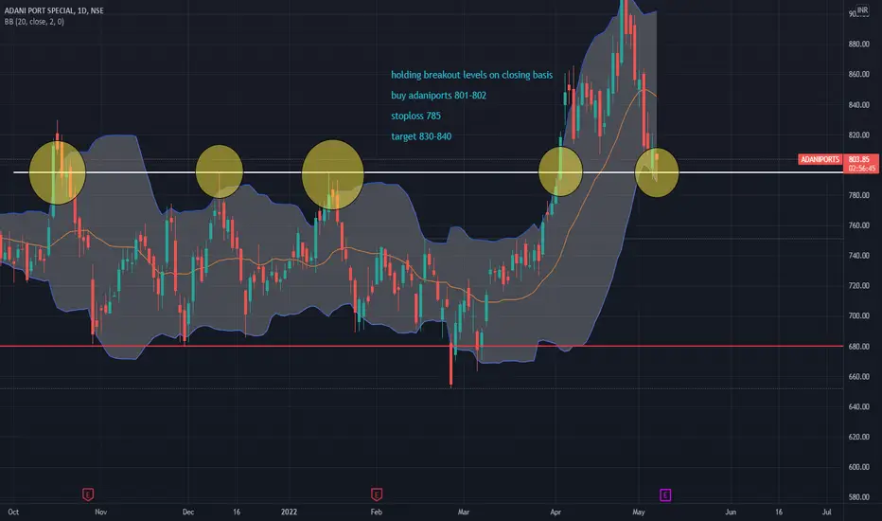Select the 'buy adaniports 801-802' text

click(438, 95)
